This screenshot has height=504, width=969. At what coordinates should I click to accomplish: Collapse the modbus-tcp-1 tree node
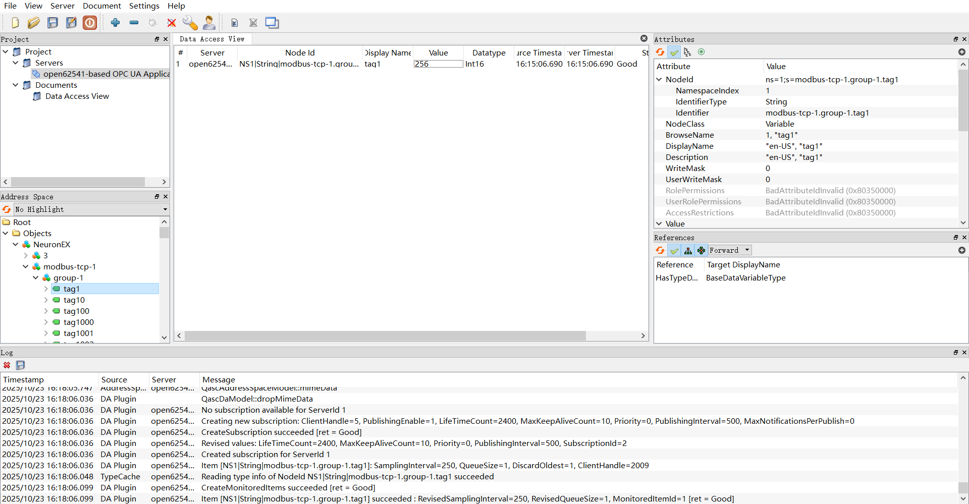[26, 266]
